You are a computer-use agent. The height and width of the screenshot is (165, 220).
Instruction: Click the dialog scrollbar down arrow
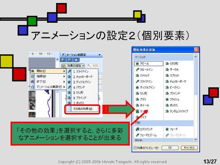coord(196,140)
